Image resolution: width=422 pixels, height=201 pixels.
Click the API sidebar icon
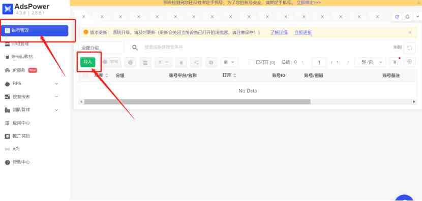coord(8,149)
